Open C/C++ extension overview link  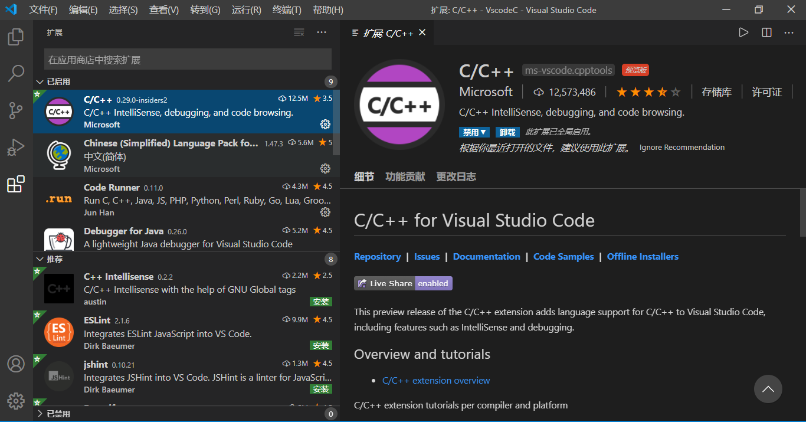coord(436,381)
